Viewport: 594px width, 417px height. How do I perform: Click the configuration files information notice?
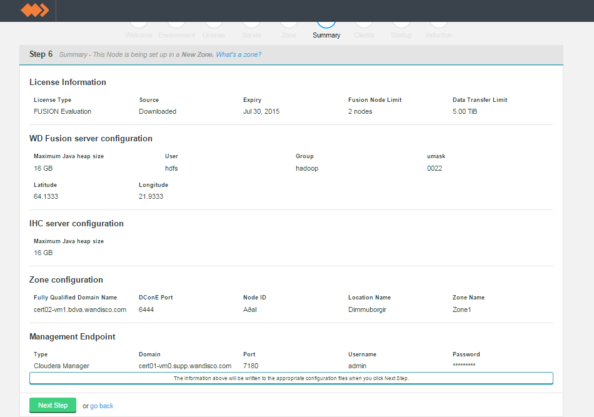click(x=291, y=378)
